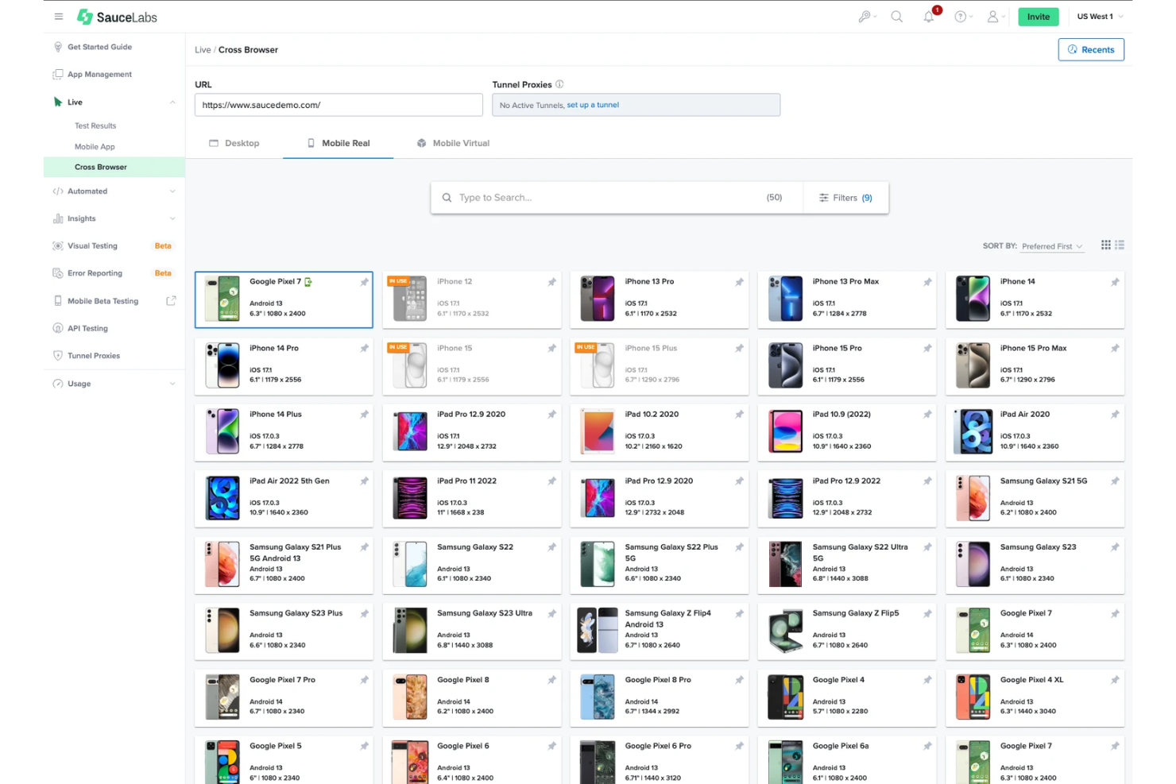Click the Type to Search device field

[x=617, y=198]
